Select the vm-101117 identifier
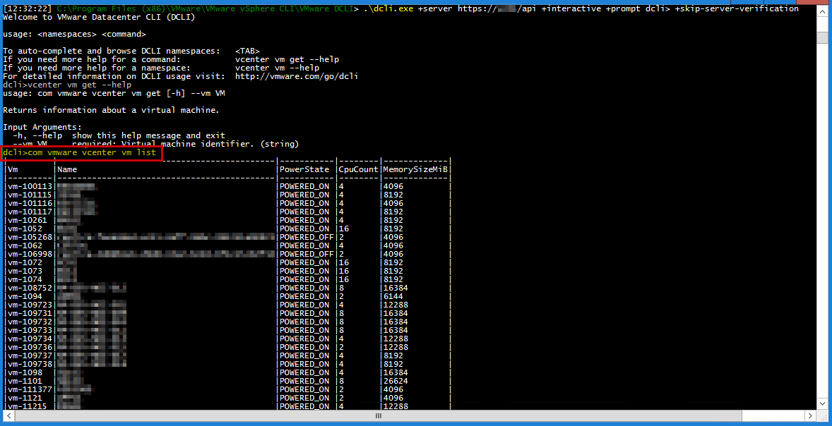The width and height of the screenshot is (832, 426). [x=30, y=212]
